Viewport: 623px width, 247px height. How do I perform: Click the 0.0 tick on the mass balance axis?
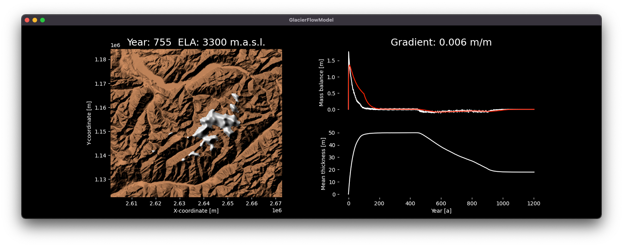pyautogui.click(x=331, y=110)
